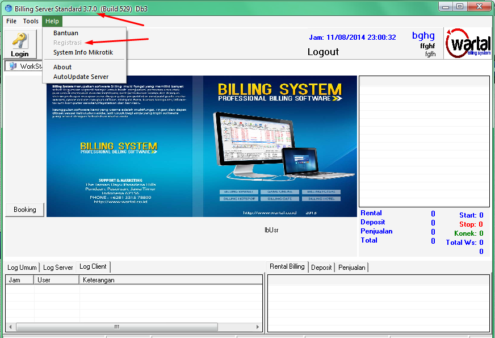Screen dimensions: 495x338
Task: Click the blue Penjualan summary label
Action: [376, 231]
